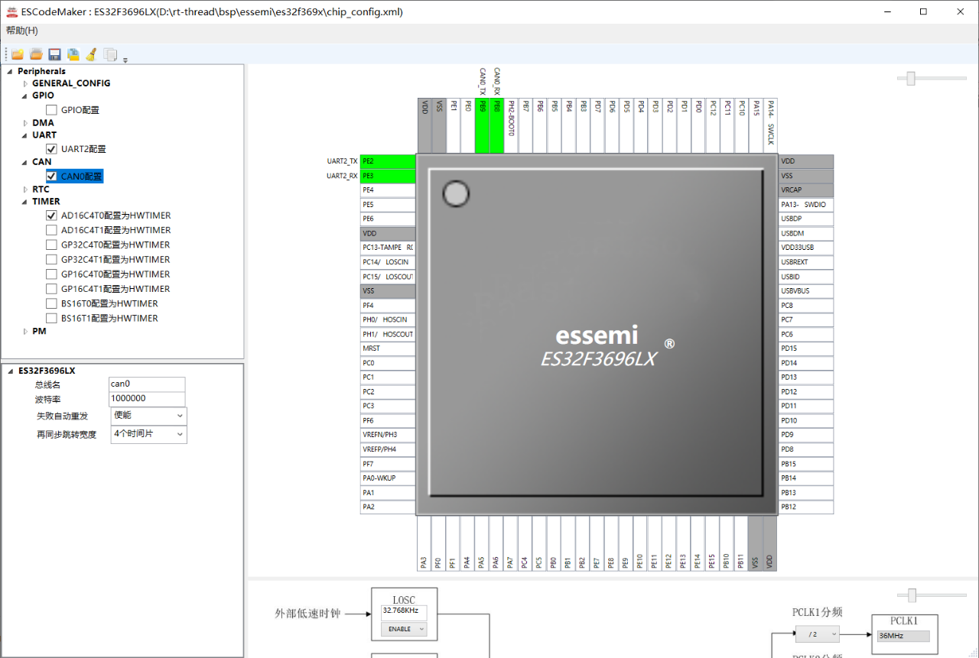Click the new project folder icon
Viewport: 979px width, 658px height.
[17, 54]
